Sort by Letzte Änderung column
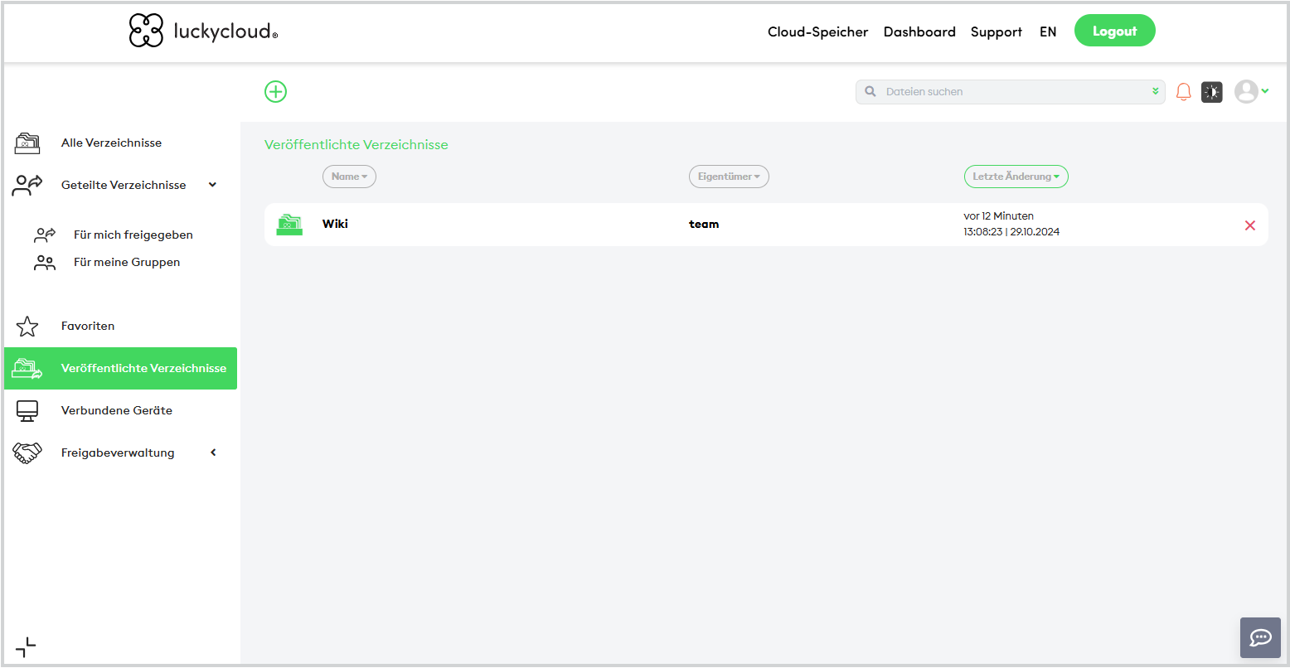Screen dimensions: 1290x668 pyautogui.click(x=1016, y=177)
